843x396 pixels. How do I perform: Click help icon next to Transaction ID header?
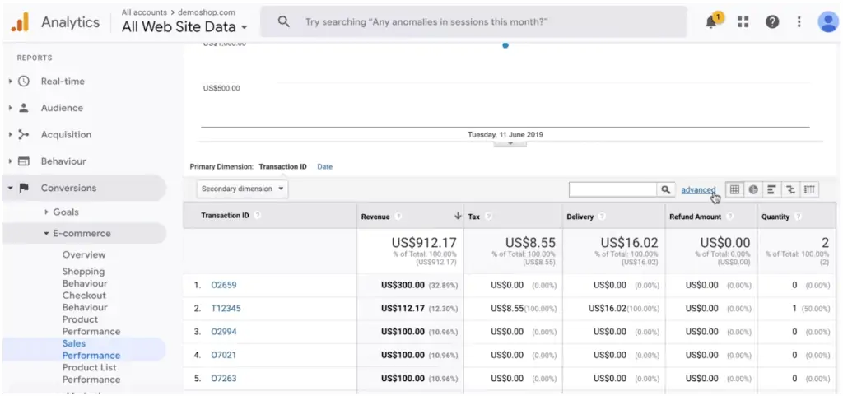(258, 216)
